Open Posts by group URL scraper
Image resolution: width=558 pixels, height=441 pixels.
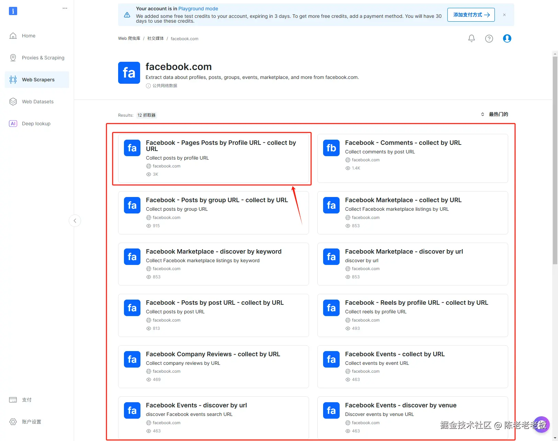click(213, 213)
